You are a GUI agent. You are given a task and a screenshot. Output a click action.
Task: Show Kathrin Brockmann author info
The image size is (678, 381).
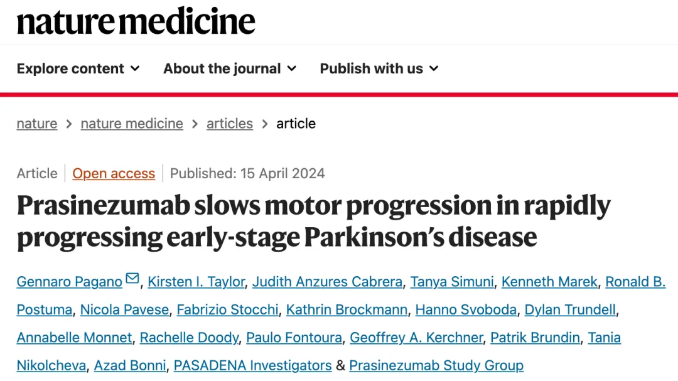click(x=347, y=309)
